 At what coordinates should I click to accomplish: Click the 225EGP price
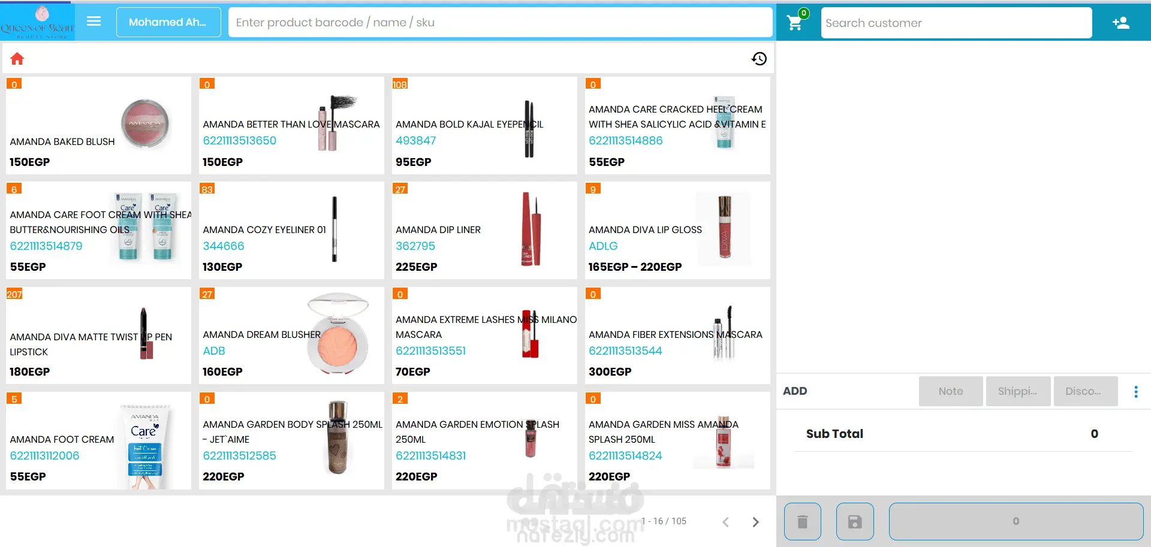[416, 267]
